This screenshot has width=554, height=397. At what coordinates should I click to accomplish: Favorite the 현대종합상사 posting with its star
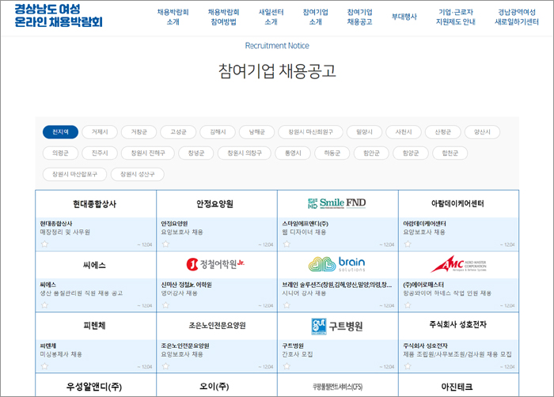point(44,244)
